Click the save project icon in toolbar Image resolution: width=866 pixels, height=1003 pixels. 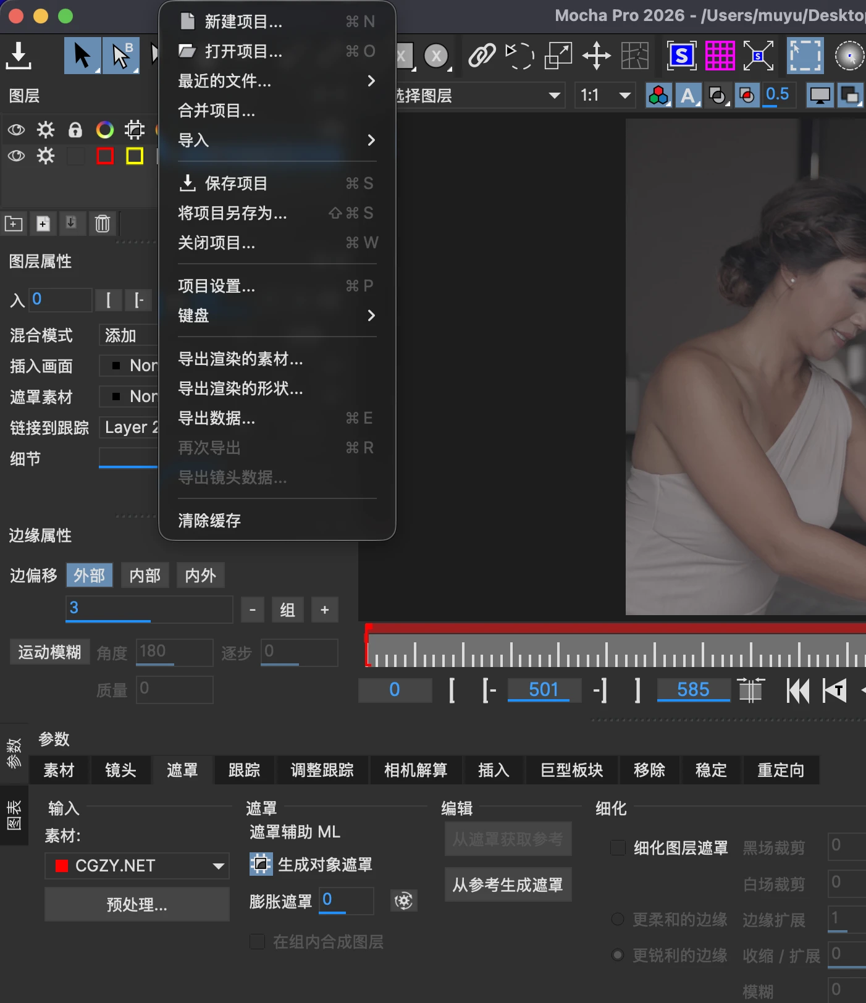coord(19,56)
